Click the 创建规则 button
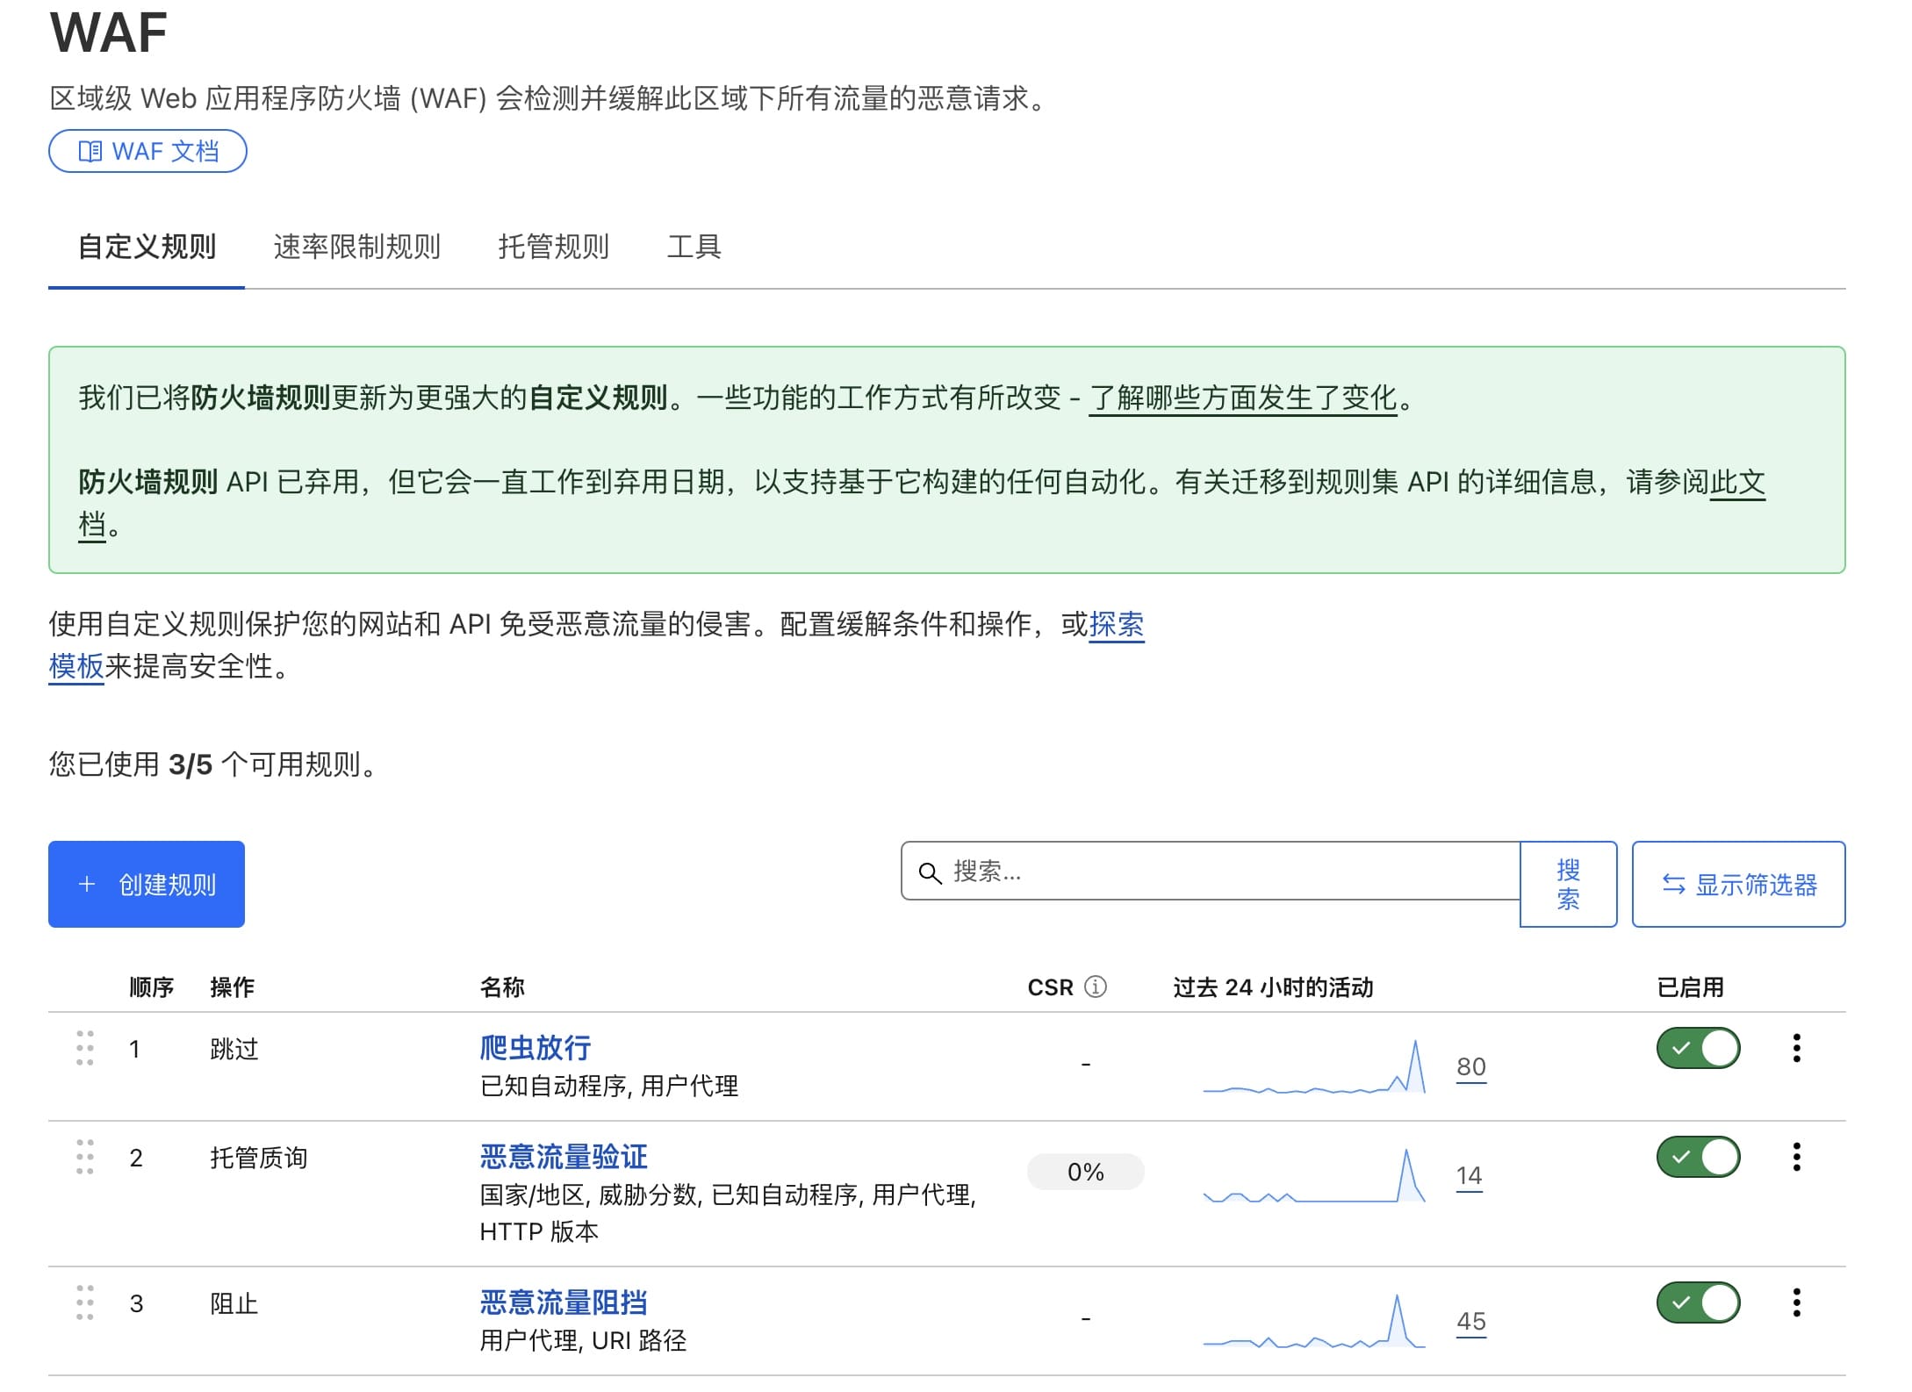The height and width of the screenshot is (1392, 1912). click(x=146, y=884)
